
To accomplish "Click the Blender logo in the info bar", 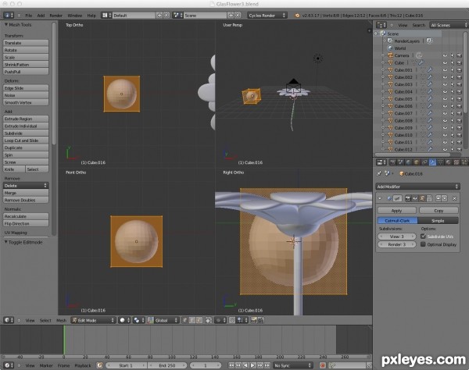I will pyautogui.click(x=297, y=16).
